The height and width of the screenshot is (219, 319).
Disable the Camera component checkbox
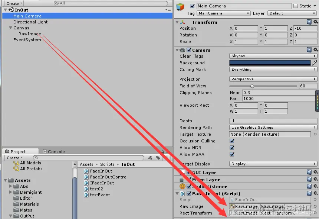[189, 50]
